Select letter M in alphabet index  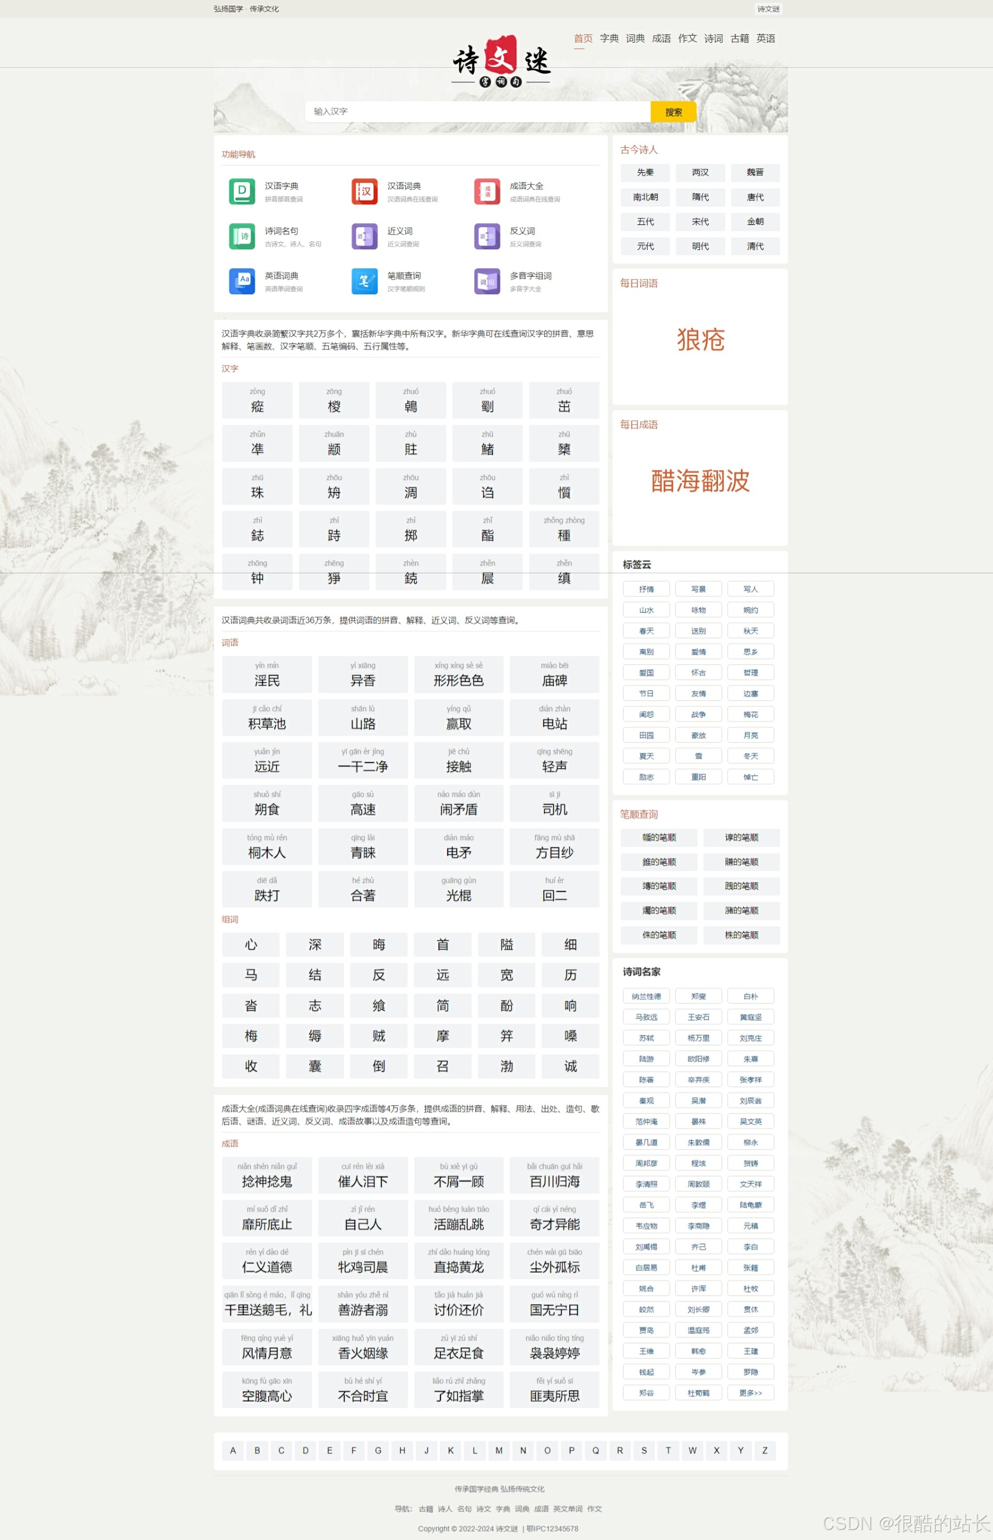point(498,1451)
